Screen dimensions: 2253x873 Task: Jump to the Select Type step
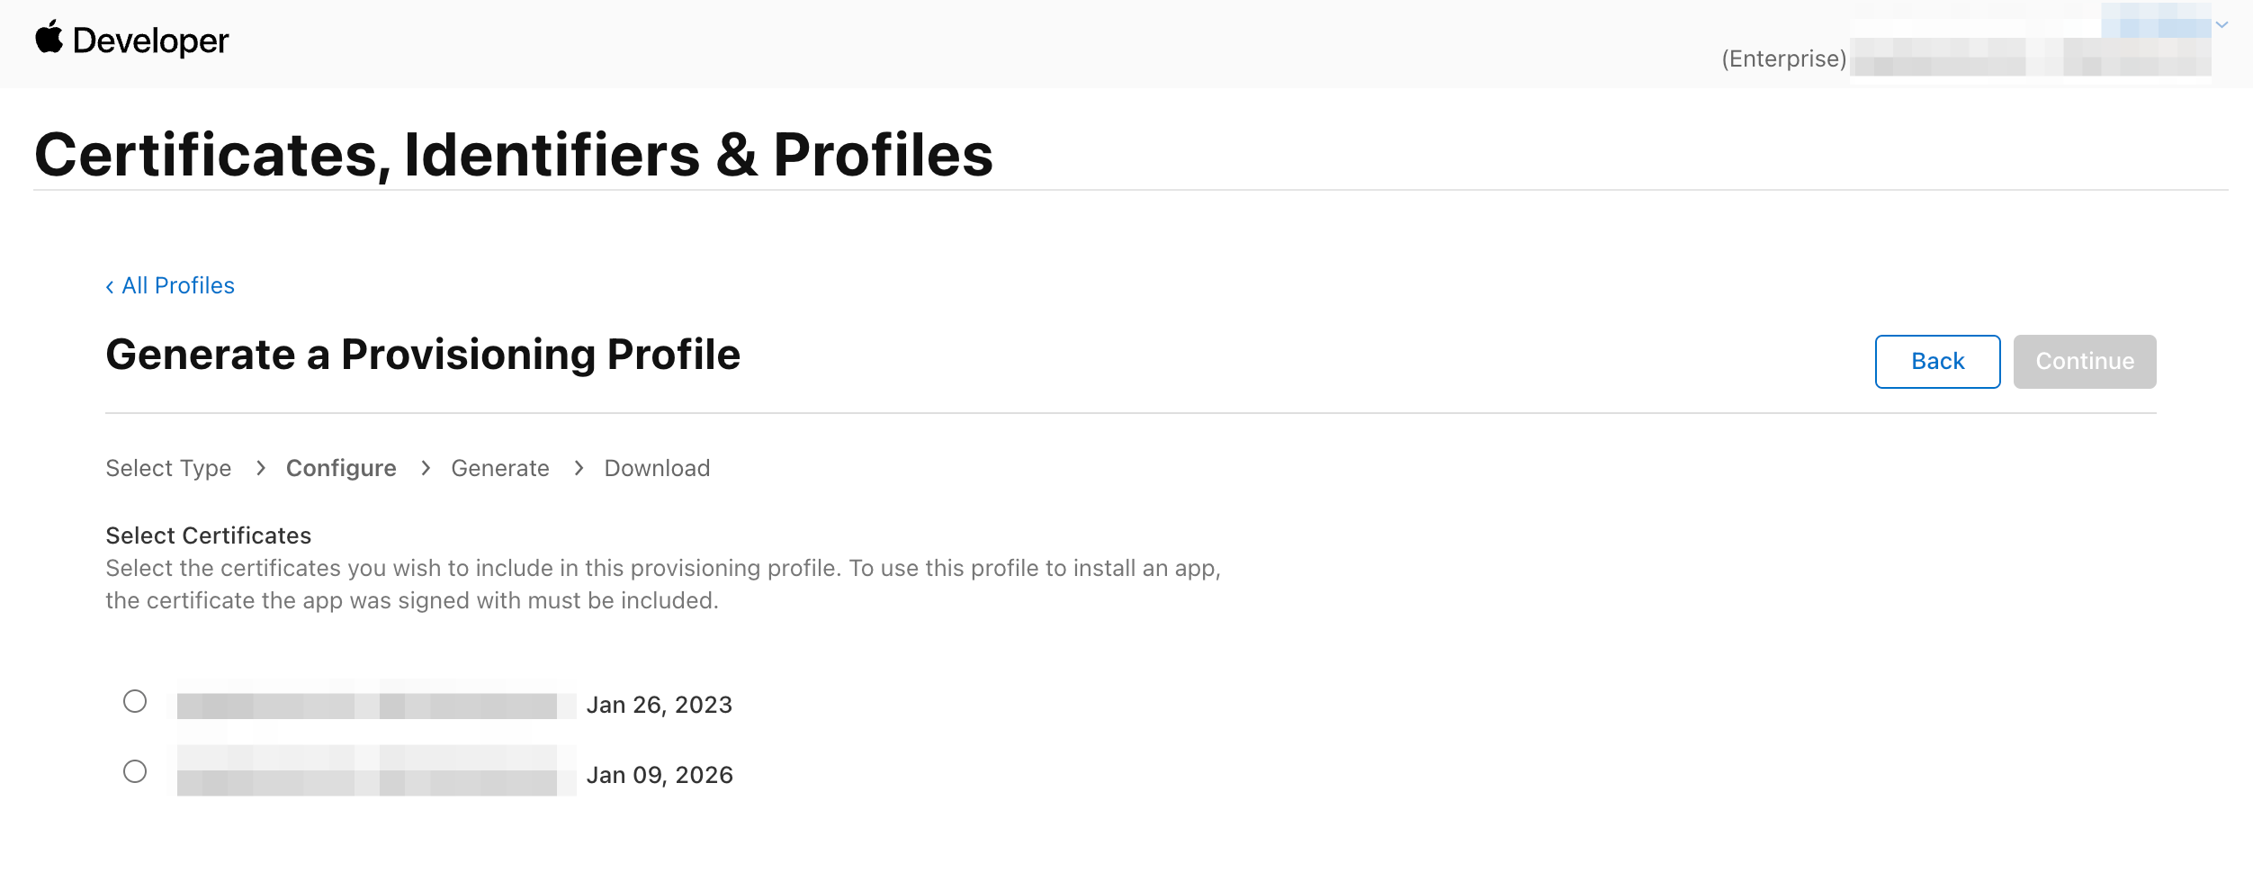coord(168,468)
